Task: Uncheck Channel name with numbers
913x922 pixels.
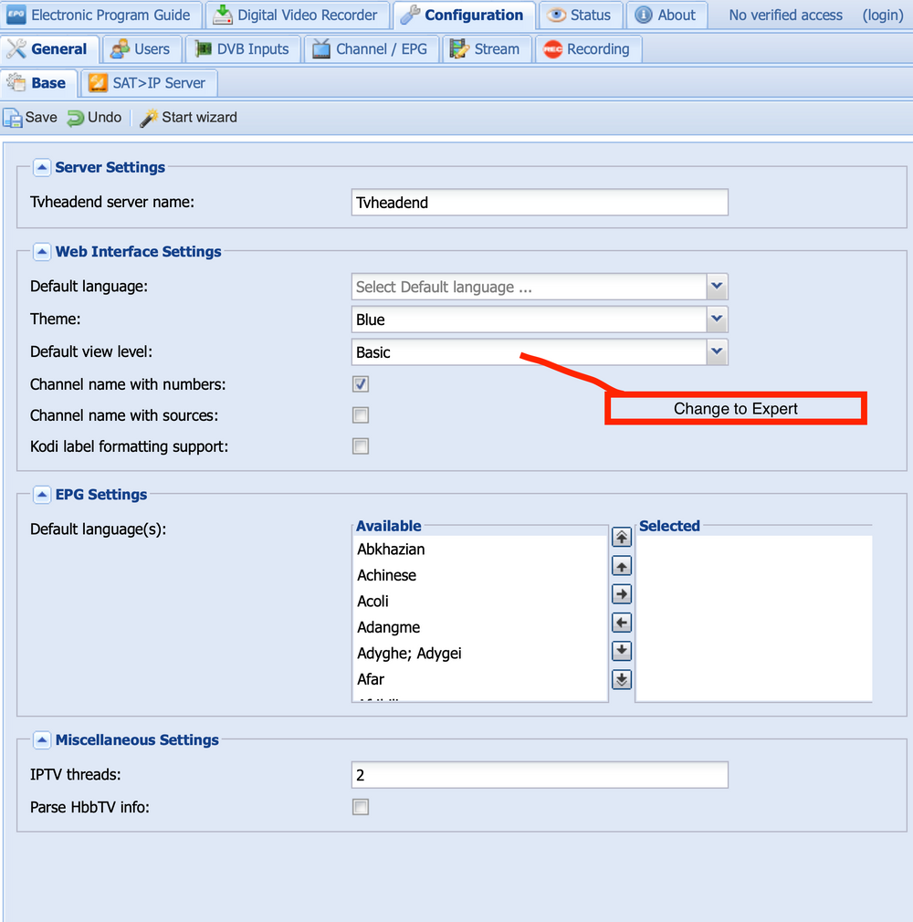Action: pos(361,384)
